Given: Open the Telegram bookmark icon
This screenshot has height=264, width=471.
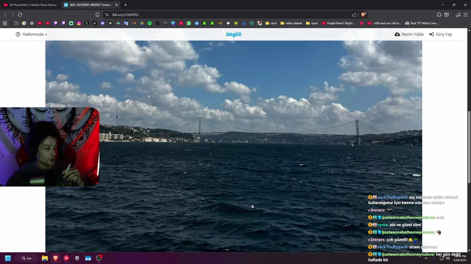Looking at the screenshot, I should pyautogui.click(x=196, y=23).
